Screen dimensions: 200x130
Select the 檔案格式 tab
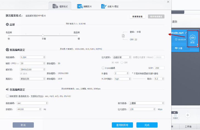pyautogui.click(x=60, y=6)
